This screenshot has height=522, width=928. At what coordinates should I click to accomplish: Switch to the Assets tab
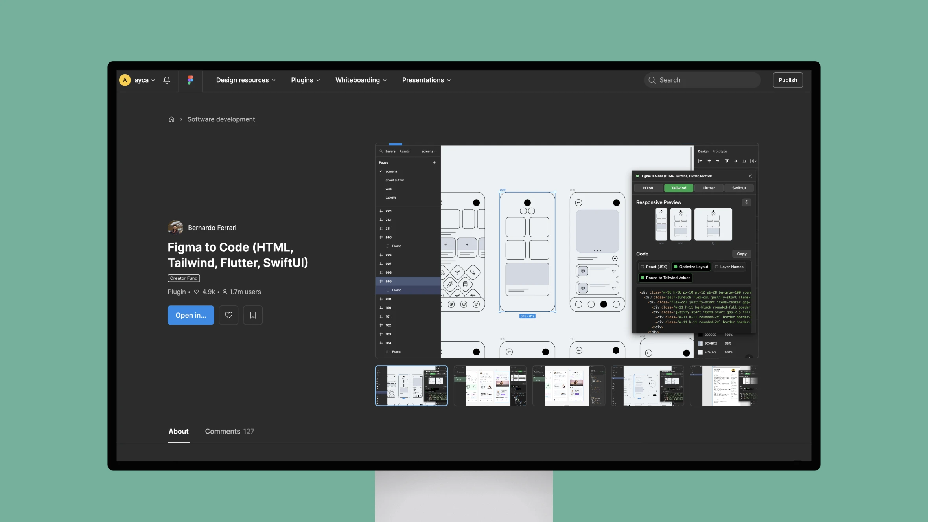[x=405, y=151]
